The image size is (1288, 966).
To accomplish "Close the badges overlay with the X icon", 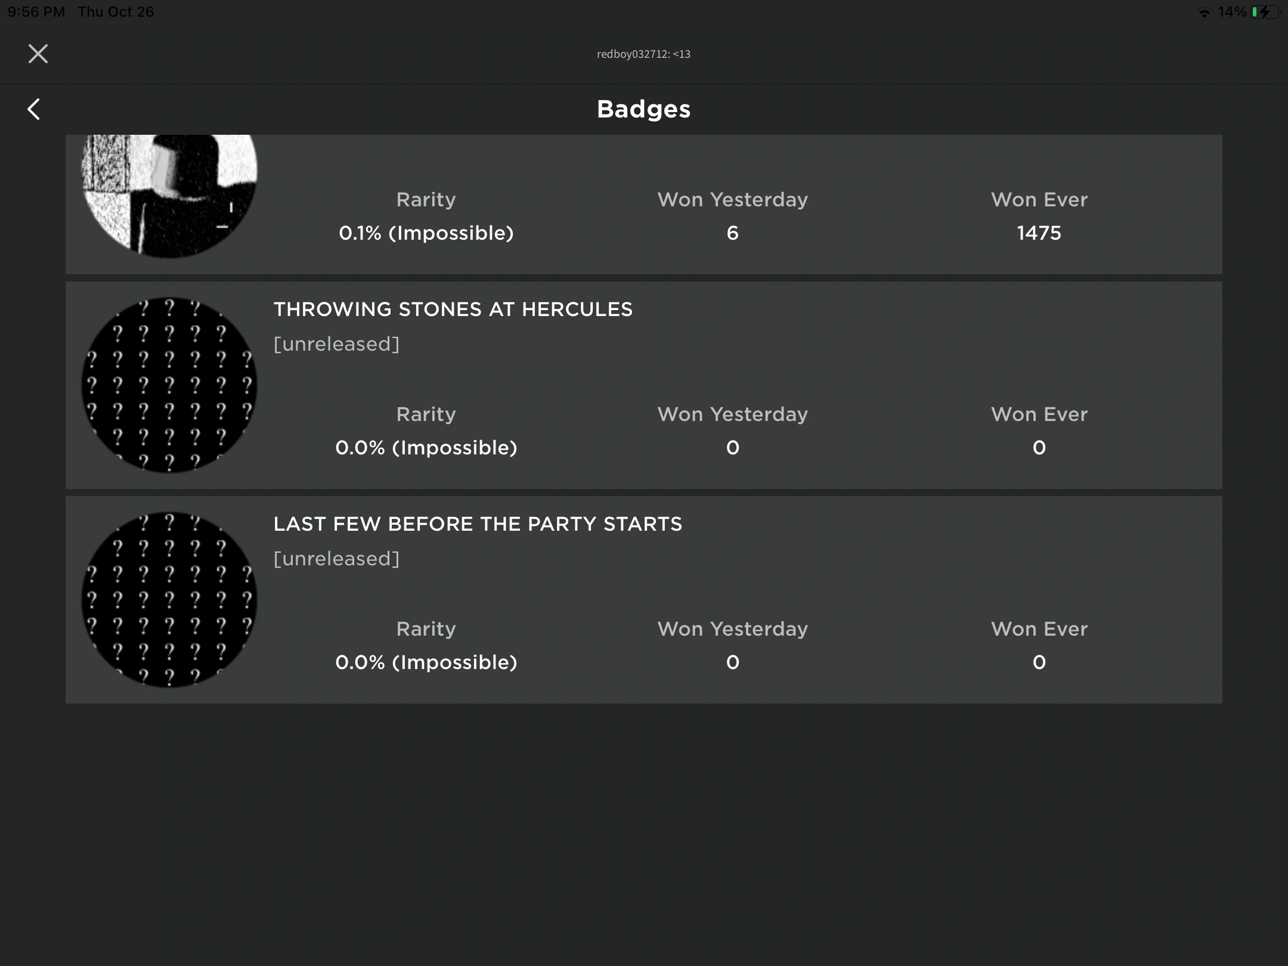I will 37,53.
